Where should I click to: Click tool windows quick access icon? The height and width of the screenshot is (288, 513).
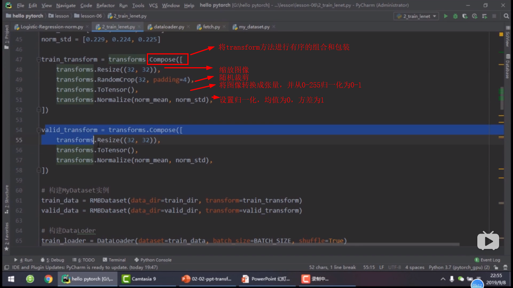tap(6, 267)
